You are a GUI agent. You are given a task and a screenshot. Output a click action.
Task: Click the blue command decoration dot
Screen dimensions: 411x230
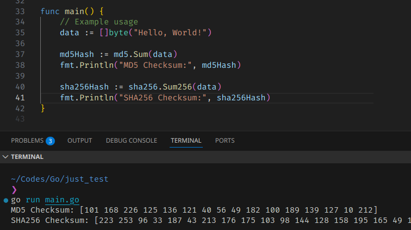5,200
